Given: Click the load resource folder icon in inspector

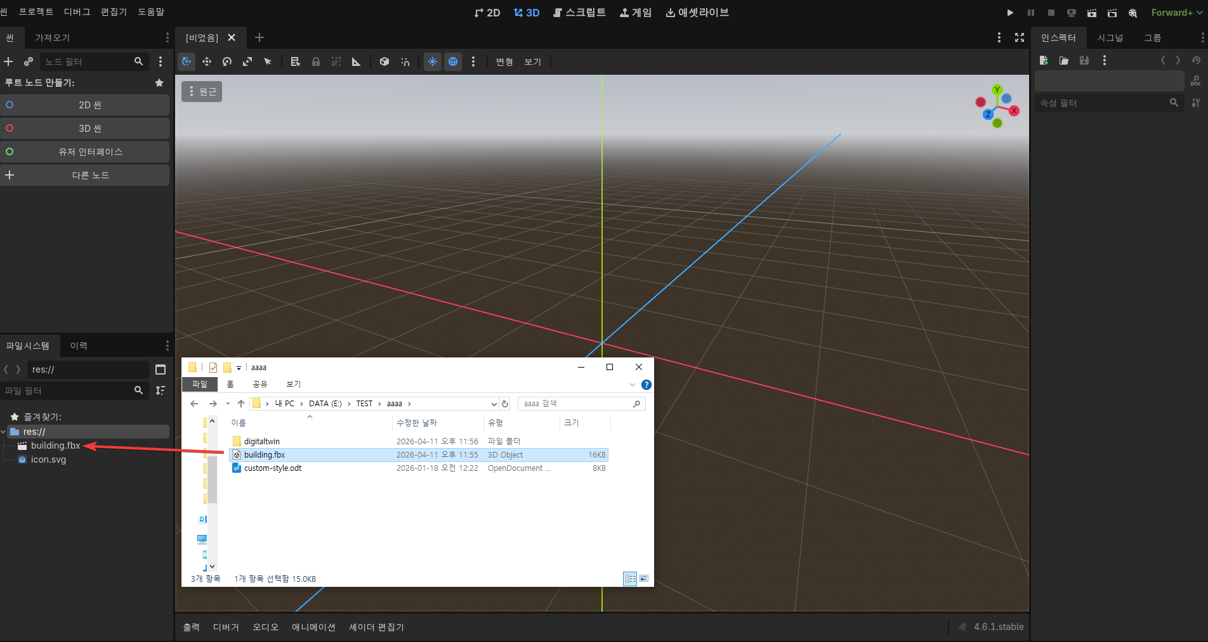Looking at the screenshot, I should pos(1063,60).
